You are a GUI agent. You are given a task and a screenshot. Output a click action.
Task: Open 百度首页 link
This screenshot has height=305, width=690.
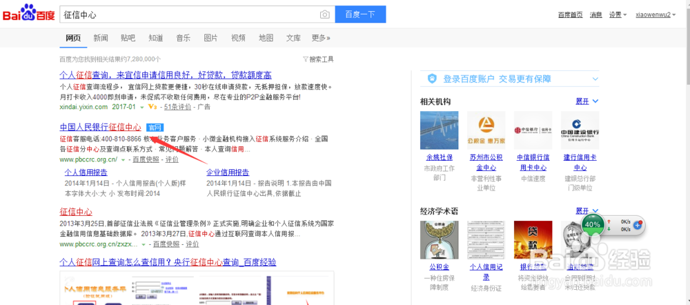571,14
